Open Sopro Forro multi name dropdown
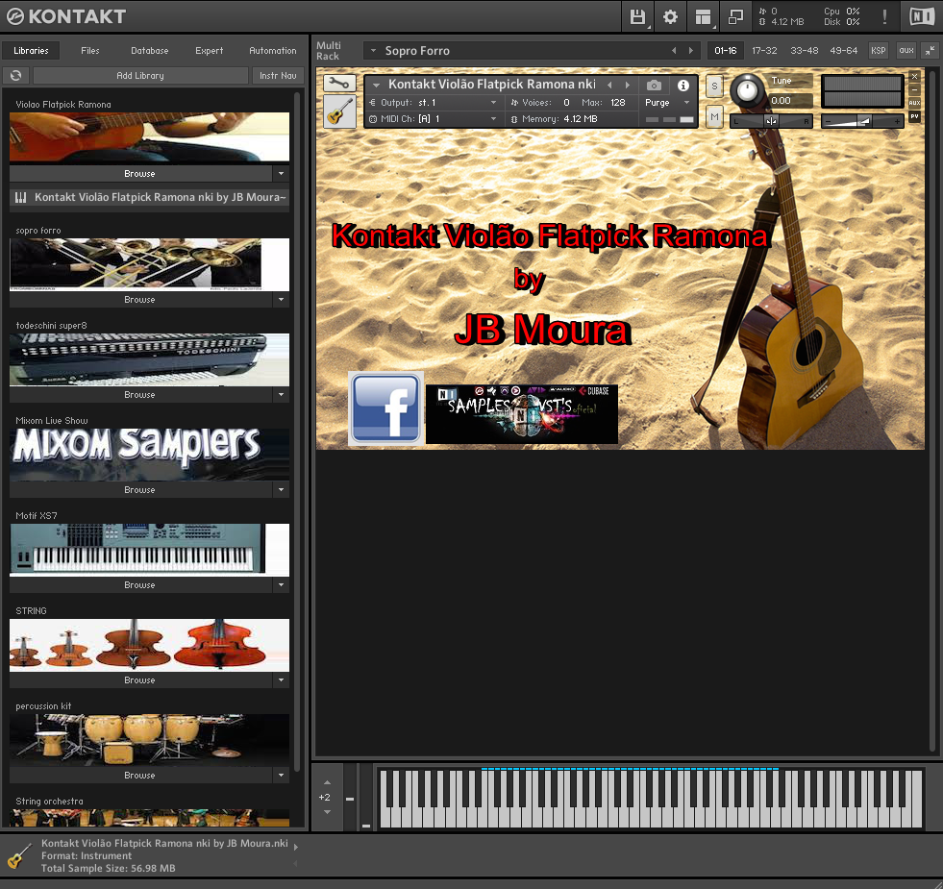Image resolution: width=943 pixels, height=889 pixels. tap(374, 51)
